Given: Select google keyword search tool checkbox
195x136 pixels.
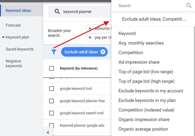Looking at the screenshot, I should 51,113.
